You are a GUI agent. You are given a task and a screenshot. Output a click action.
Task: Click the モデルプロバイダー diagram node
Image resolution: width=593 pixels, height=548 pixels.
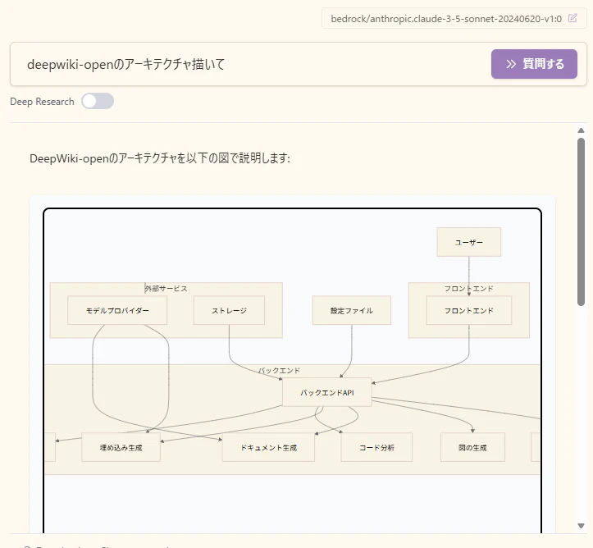pos(117,310)
